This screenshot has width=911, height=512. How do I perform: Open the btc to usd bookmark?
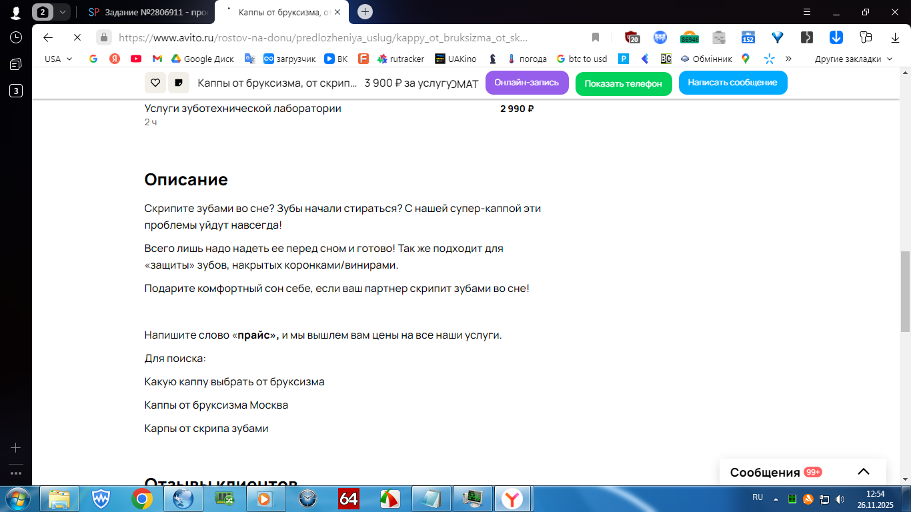click(582, 59)
